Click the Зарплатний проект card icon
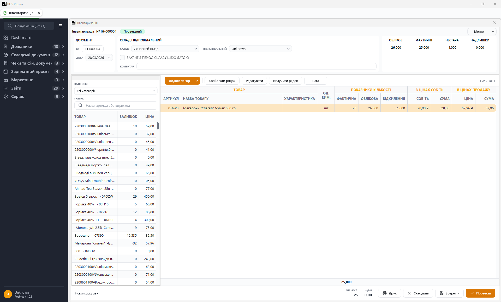 pos(6,72)
